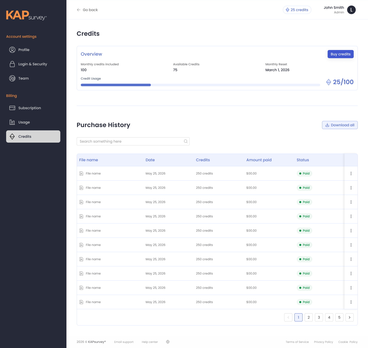Open Email support link in the footer
Screen dimensions: 368x348
[x=124, y=342]
